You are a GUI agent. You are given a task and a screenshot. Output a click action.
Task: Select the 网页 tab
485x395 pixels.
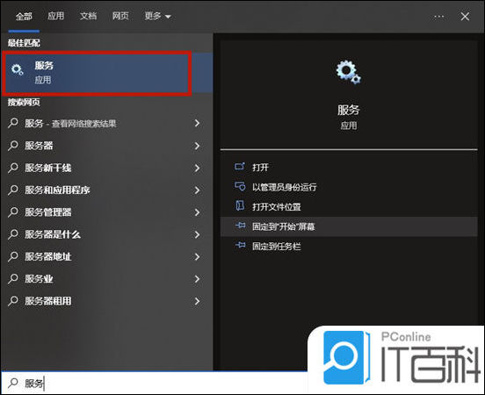coord(120,16)
